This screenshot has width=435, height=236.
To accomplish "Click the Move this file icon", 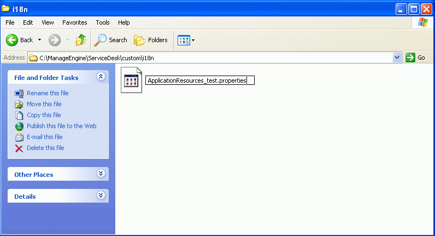I will tap(19, 105).
